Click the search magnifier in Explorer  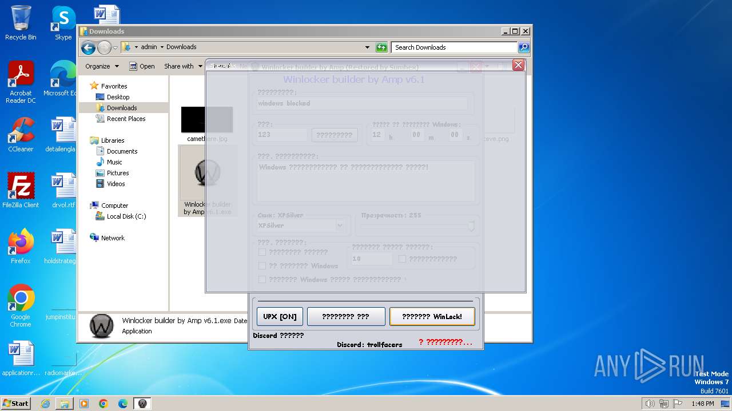click(x=523, y=47)
